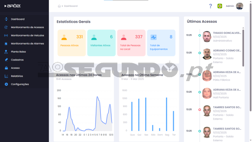
Task: Open Monitoramento de Acessos icon
Action: [x=6, y=27]
